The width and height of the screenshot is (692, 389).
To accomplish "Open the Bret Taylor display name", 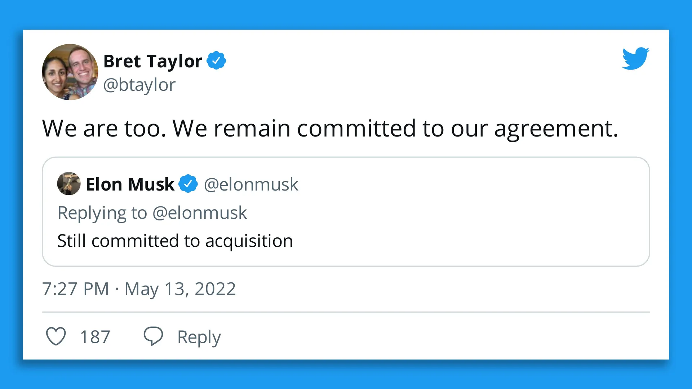I will pos(152,61).
